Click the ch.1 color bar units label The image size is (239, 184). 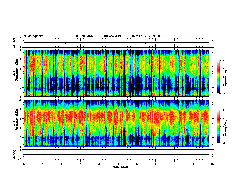226,78
